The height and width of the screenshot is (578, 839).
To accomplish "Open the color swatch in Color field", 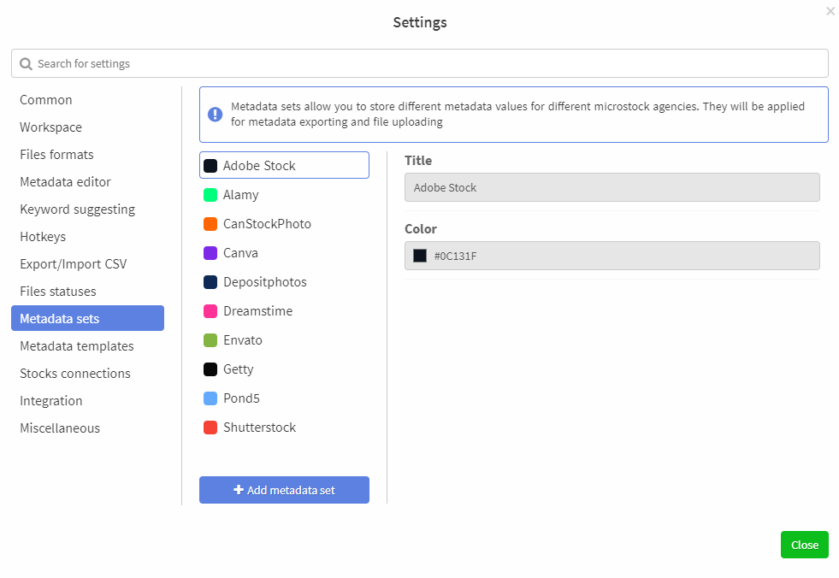I will (420, 256).
